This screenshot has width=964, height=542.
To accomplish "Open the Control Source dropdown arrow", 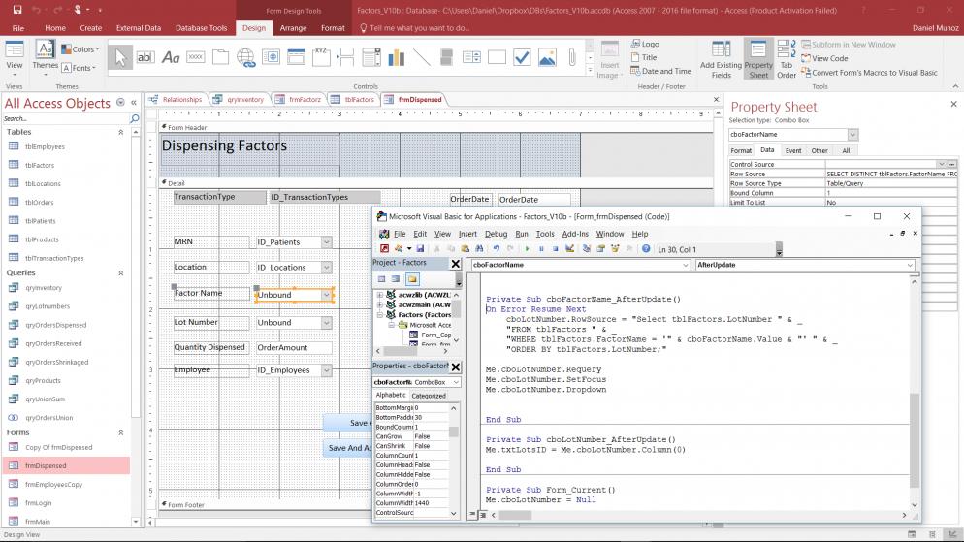I will (x=942, y=164).
